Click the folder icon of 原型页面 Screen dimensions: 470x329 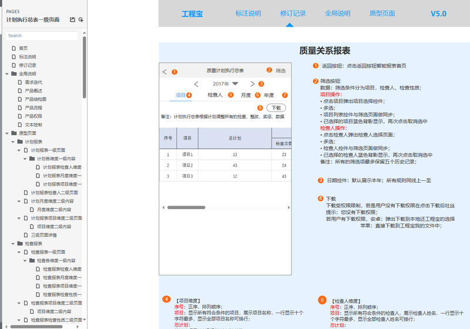(14, 133)
